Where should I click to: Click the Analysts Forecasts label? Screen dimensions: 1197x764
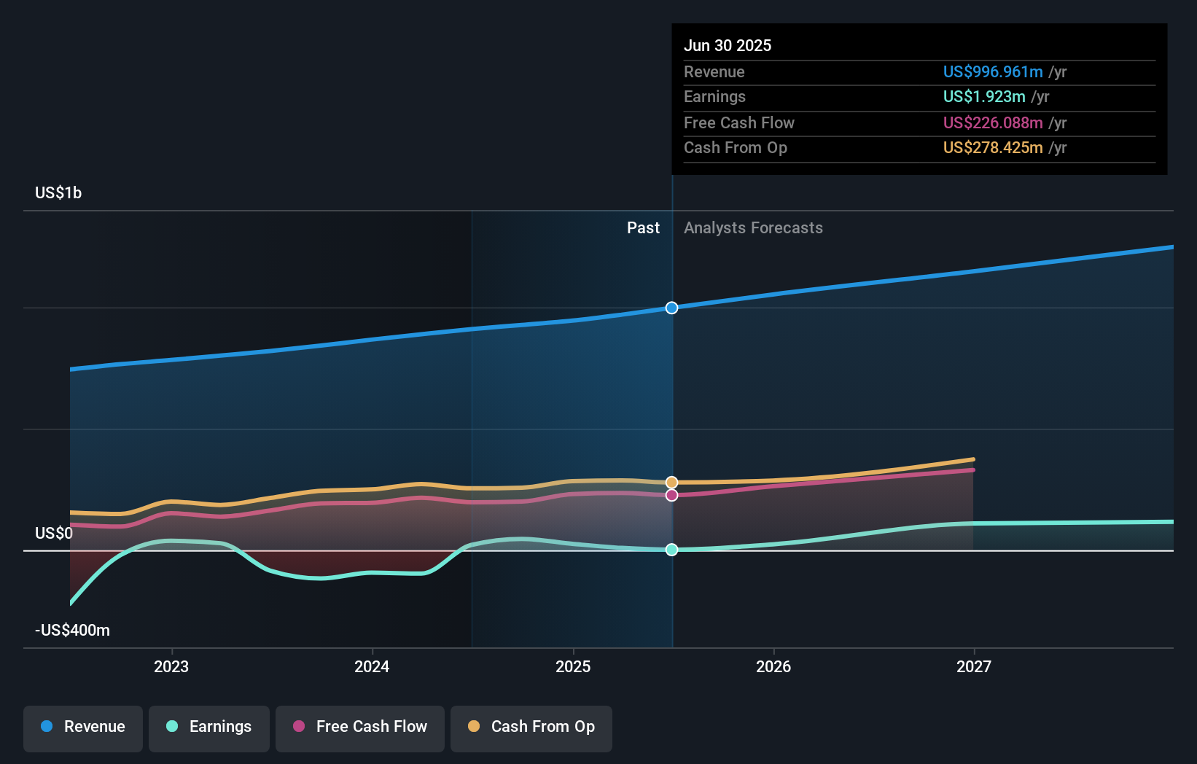tap(753, 227)
